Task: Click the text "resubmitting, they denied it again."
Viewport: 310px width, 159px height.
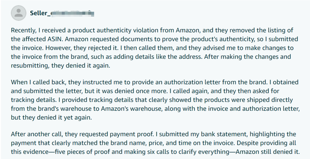Action: pyautogui.click(x=60, y=66)
